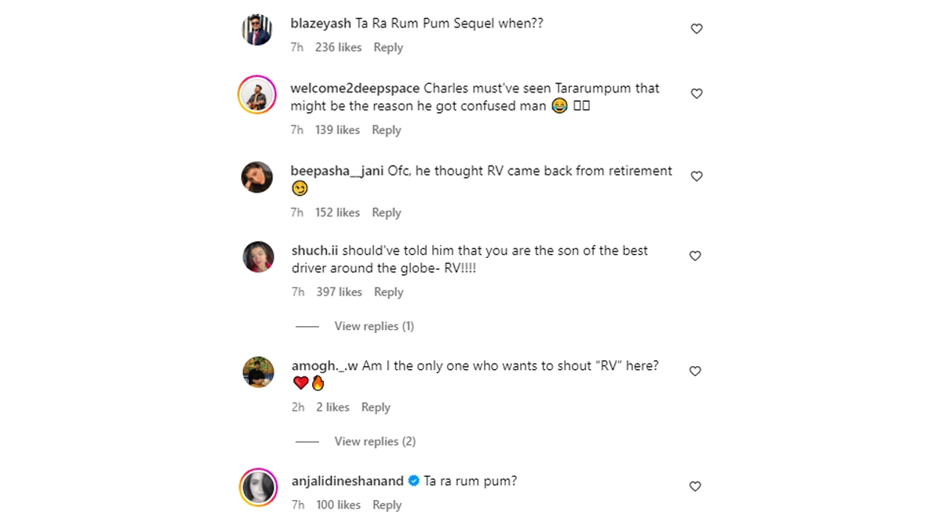Like shuch.ii's comment with heart icon
This screenshot has height=529, width=941.
pos(696,256)
